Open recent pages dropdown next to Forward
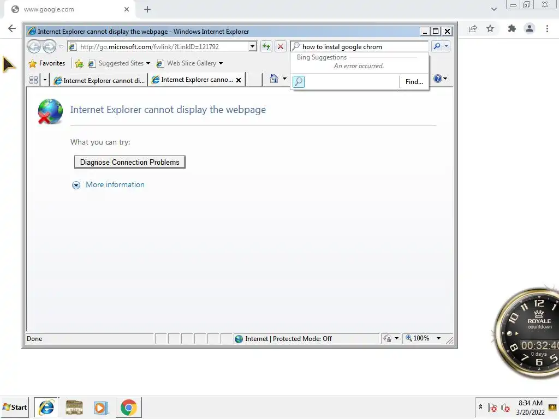 pos(61,47)
